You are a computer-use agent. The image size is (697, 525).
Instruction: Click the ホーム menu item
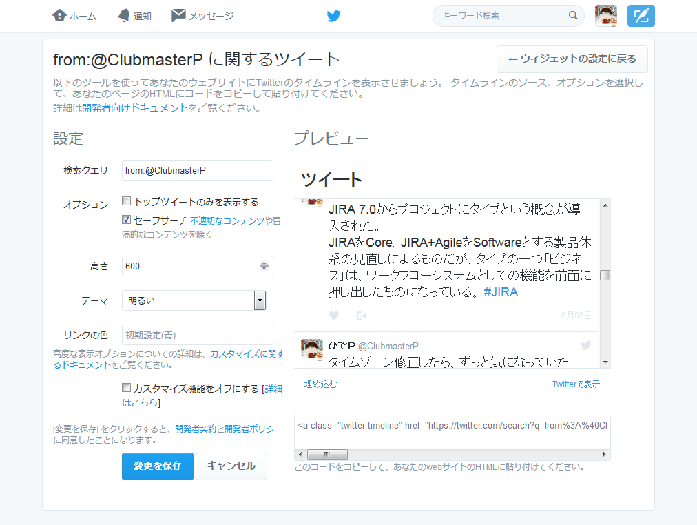[x=83, y=16]
